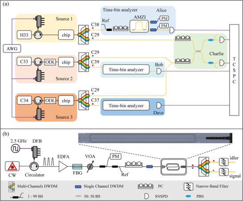The width and height of the screenshot is (243, 201).
Task: Click Charlie's upper polarization controller
Action: click(x=183, y=38)
